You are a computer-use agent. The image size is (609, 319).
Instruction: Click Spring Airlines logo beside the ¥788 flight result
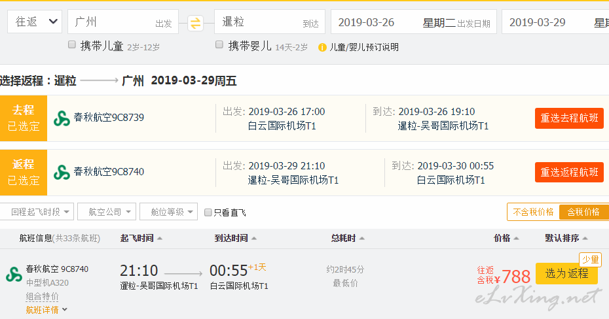click(x=14, y=275)
